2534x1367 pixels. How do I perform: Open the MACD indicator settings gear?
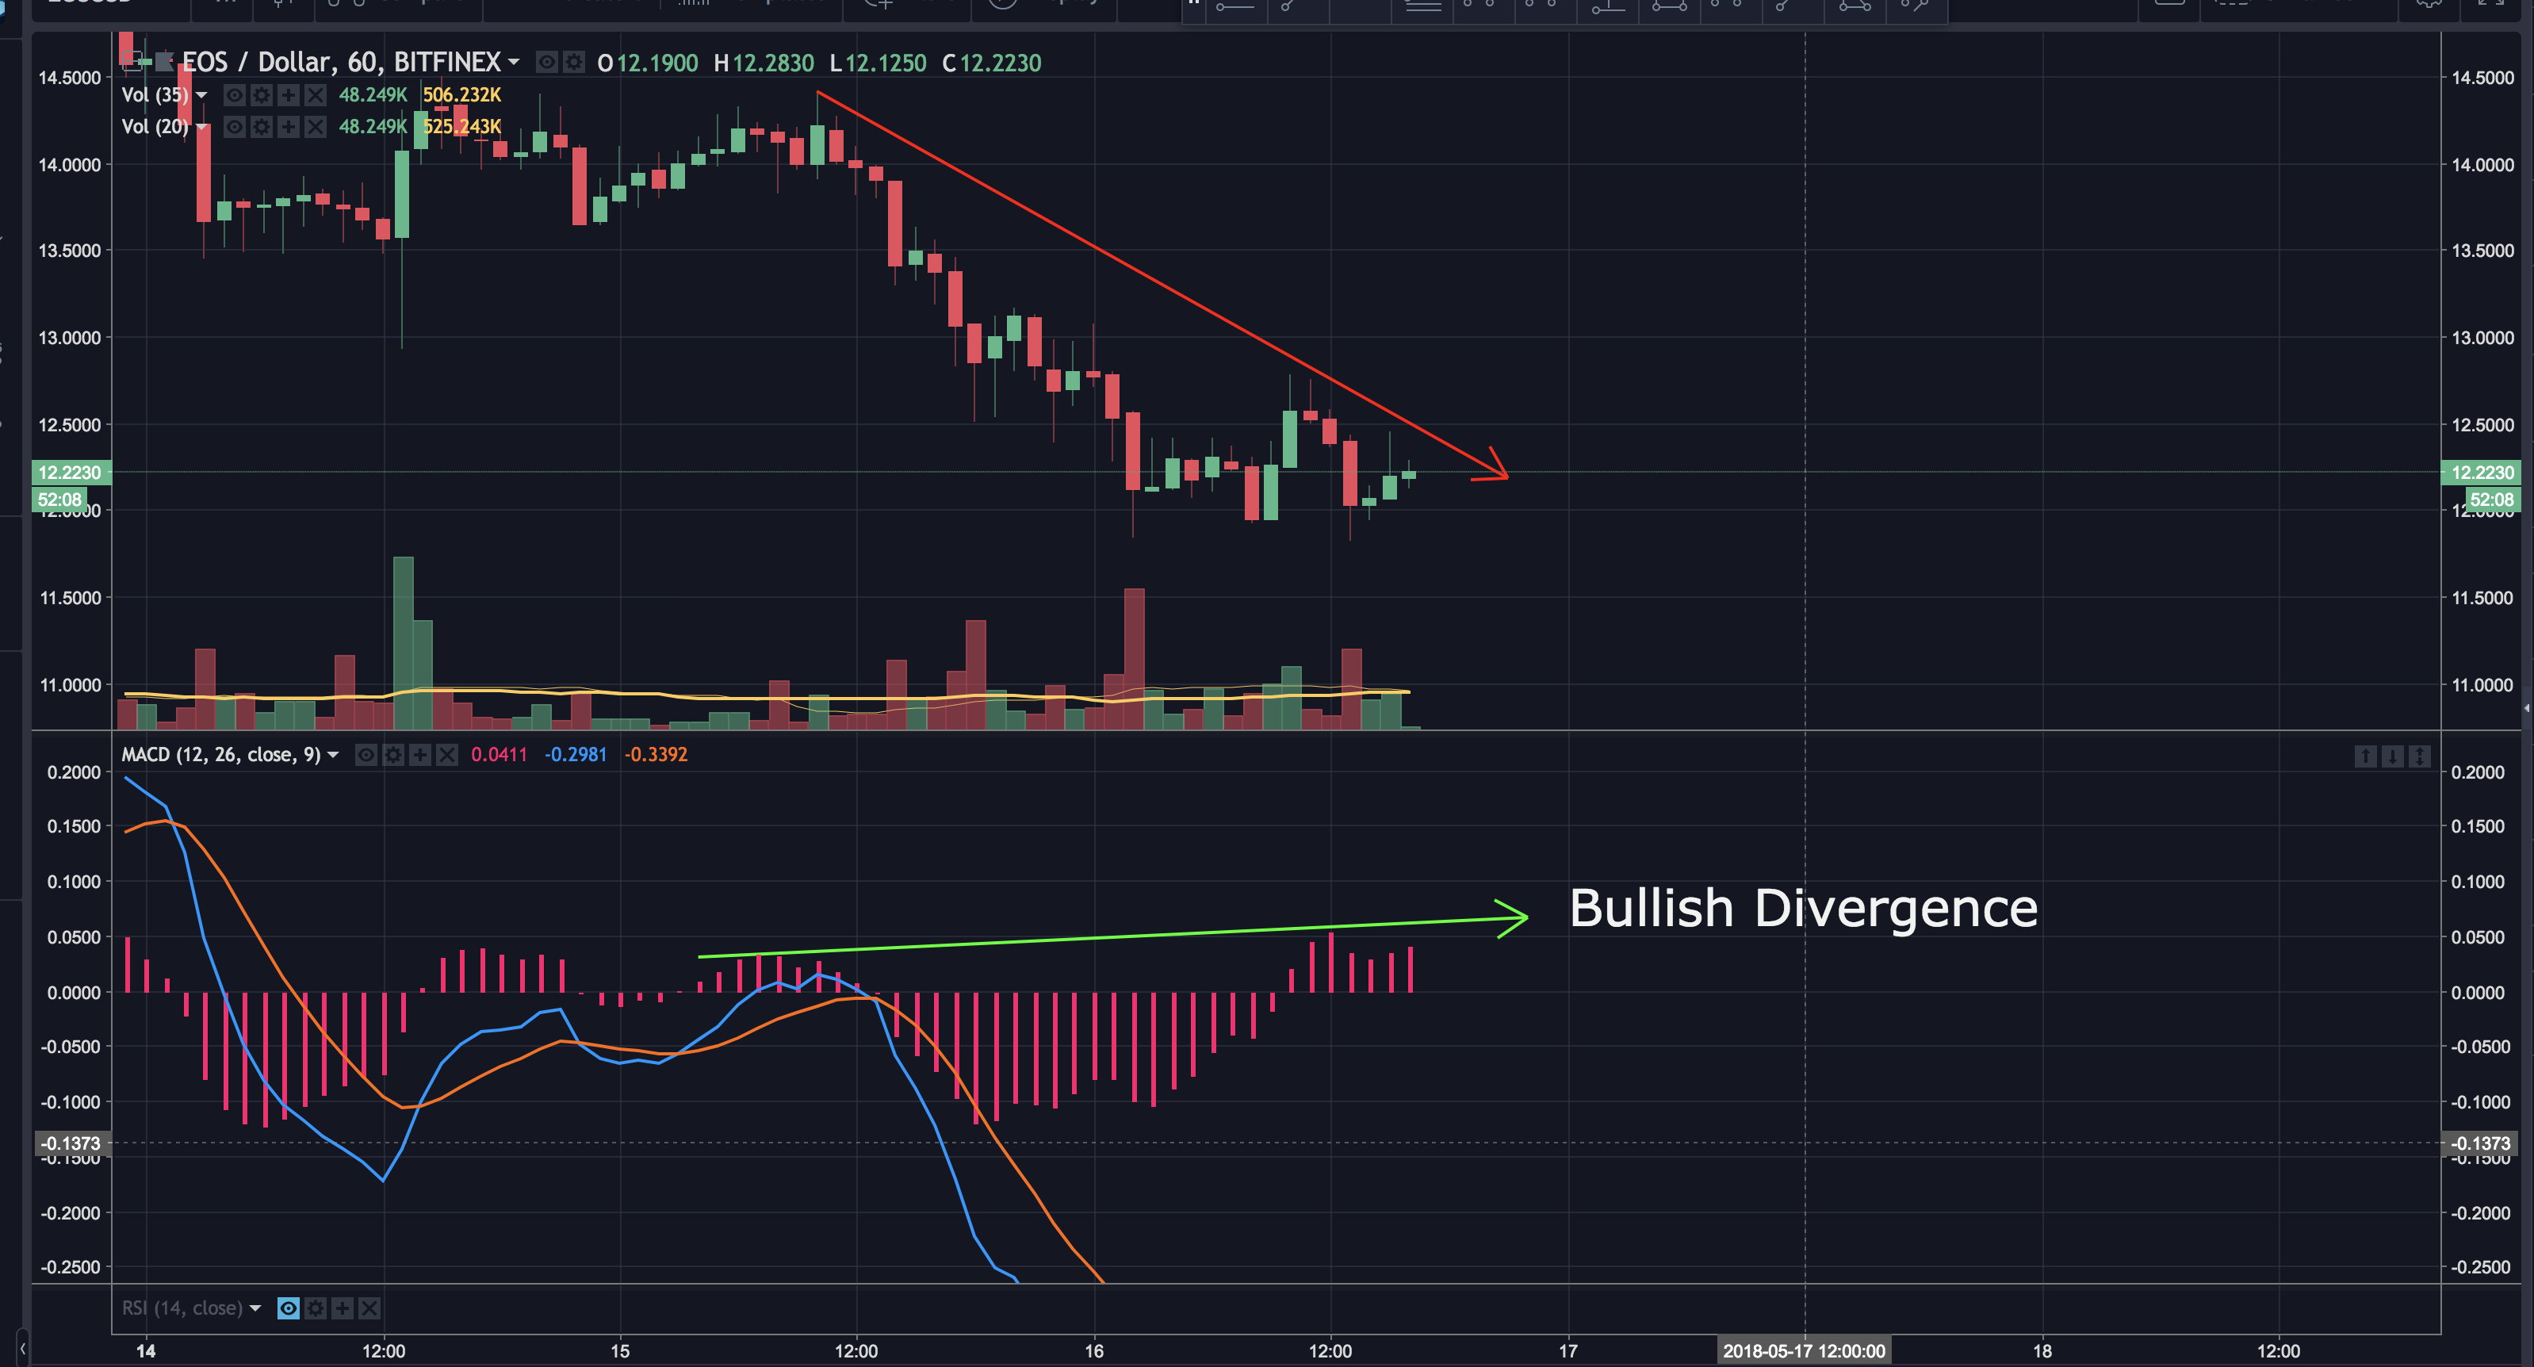coord(393,754)
